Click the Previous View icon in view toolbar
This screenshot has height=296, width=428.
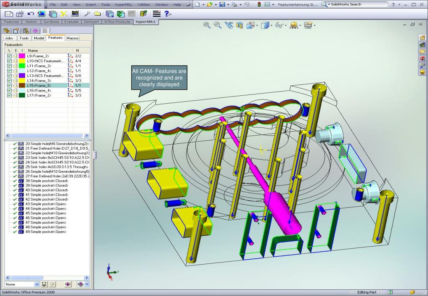(229, 25)
